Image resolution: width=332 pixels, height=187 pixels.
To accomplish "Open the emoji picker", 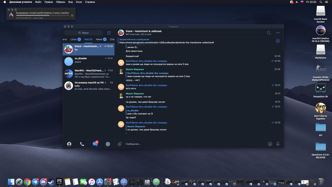I will pos(270,144).
